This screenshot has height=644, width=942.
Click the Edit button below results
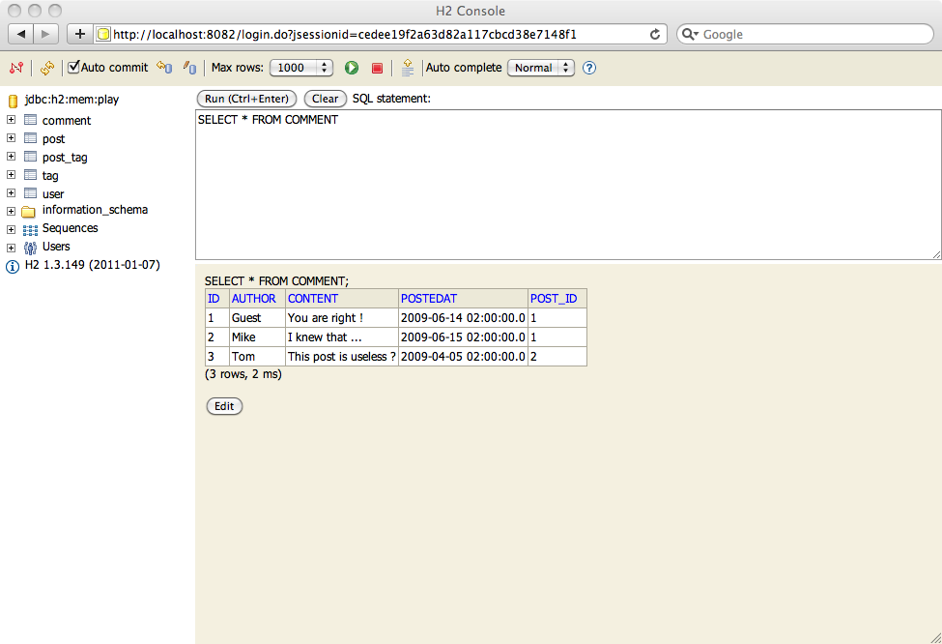coord(224,406)
